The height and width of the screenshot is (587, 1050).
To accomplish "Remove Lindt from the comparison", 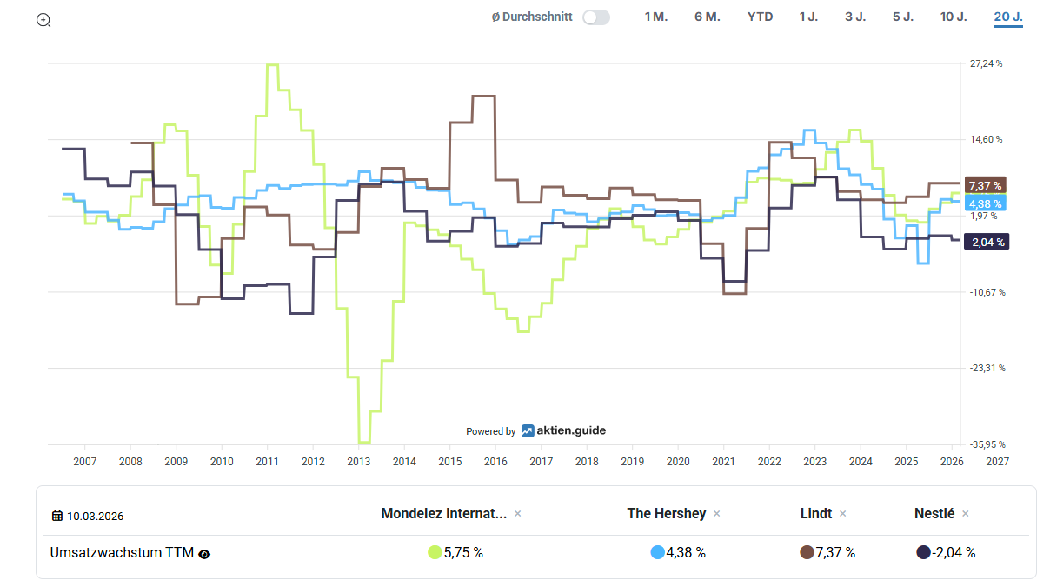I will [843, 514].
